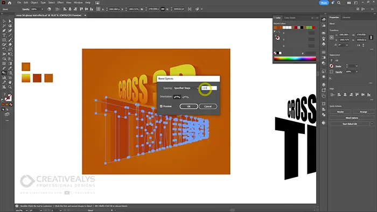Select the Gradient tool
This screenshot has height=212, width=377.
pyautogui.click(x=10, y=63)
